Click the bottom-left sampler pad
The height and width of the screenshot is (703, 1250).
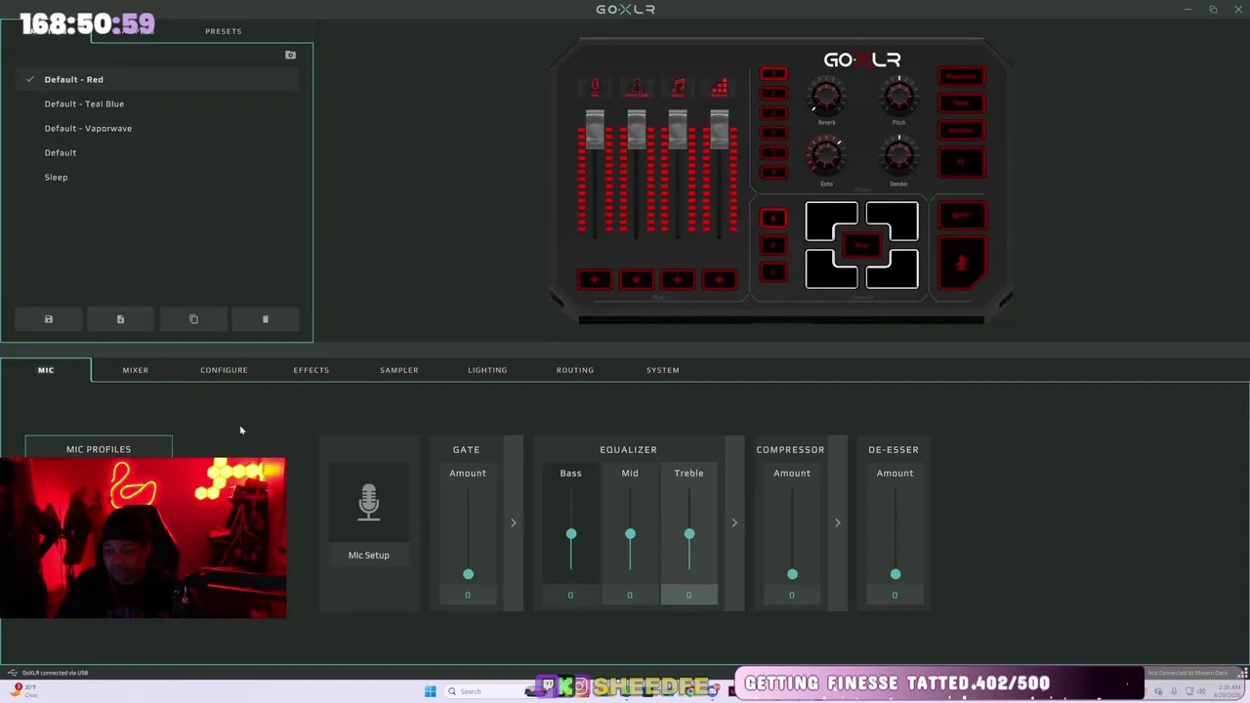830,269
